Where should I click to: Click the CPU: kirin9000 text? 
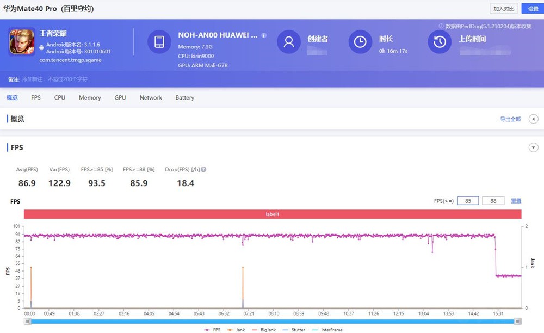click(x=196, y=56)
